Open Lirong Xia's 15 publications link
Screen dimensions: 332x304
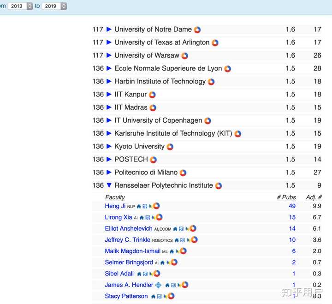292,217
